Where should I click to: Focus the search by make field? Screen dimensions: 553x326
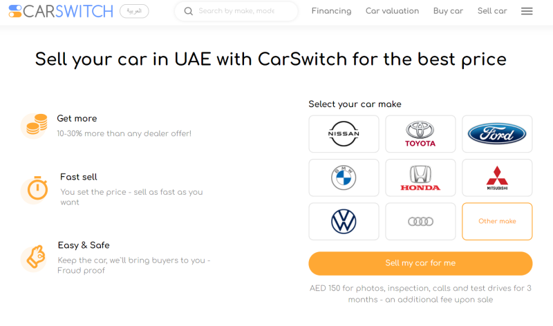click(236, 11)
